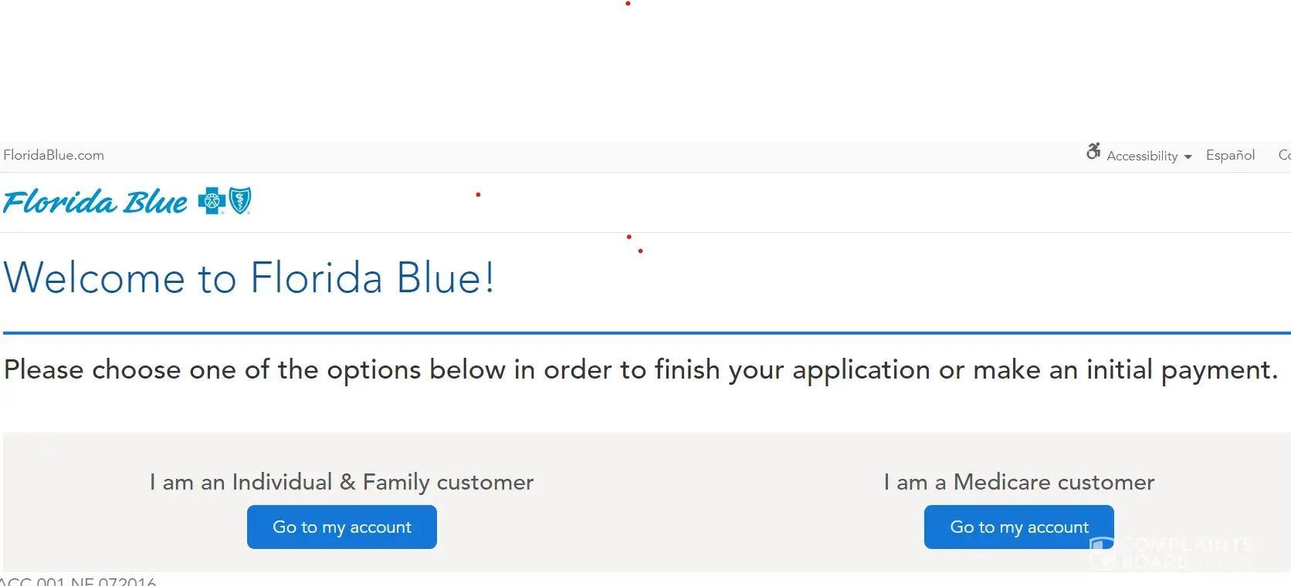Go to my account for Medicare
The width and height of the screenshot is (1291, 586).
pyautogui.click(x=1018, y=527)
